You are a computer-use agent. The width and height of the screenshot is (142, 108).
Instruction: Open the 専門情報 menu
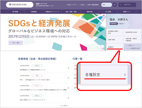click(15, 12)
